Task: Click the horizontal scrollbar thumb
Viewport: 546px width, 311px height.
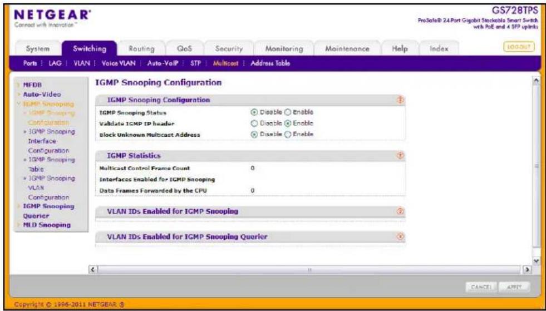Action: pos(309,270)
